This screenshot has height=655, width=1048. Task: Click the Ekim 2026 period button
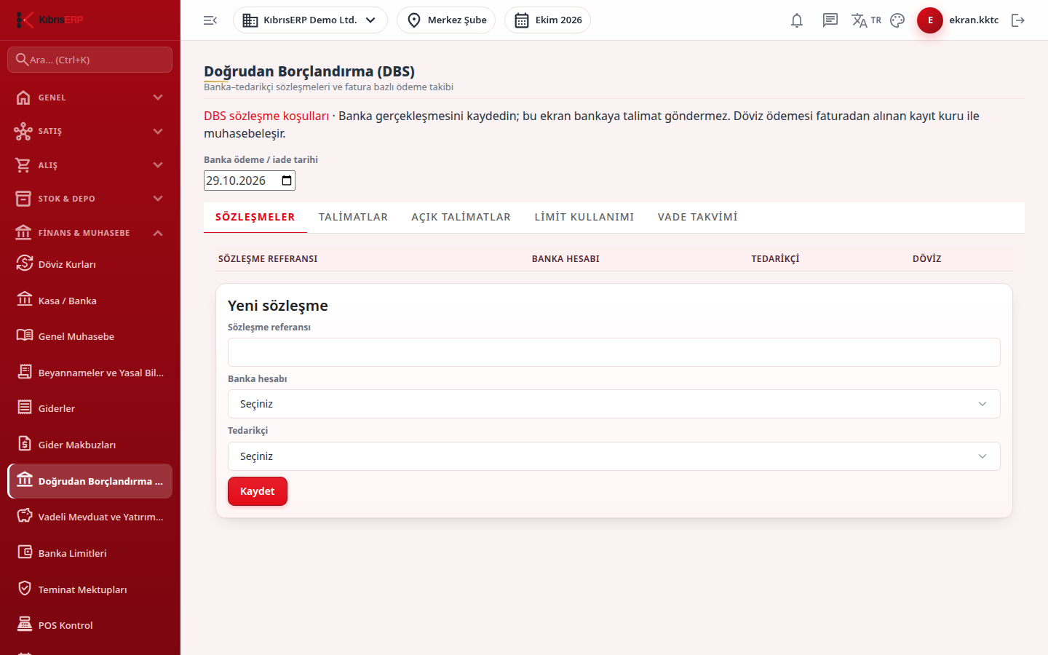pyautogui.click(x=547, y=20)
